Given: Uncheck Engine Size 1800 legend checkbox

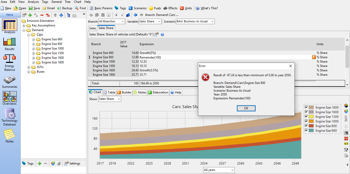Looking at the screenshot, I should [306, 108].
